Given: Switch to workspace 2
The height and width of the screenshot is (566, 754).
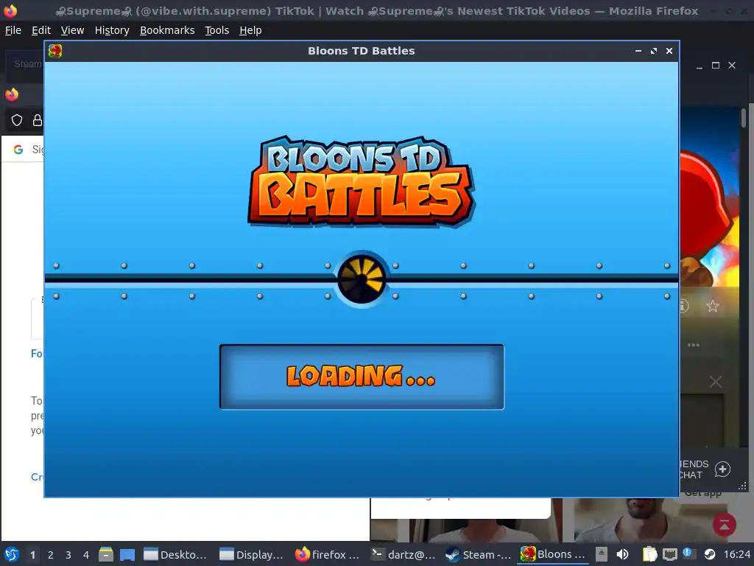Looking at the screenshot, I should [51, 555].
